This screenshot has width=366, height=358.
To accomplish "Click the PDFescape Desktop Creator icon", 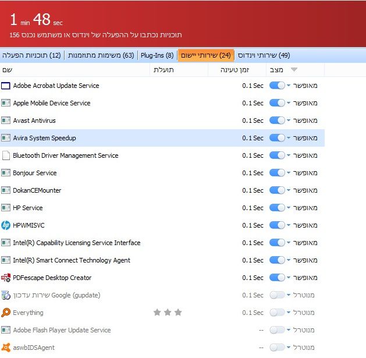I will click(x=6, y=278).
